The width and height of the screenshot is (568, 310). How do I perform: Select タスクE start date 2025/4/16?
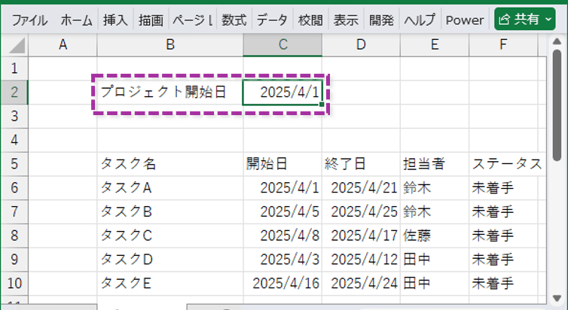[x=282, y=283]
